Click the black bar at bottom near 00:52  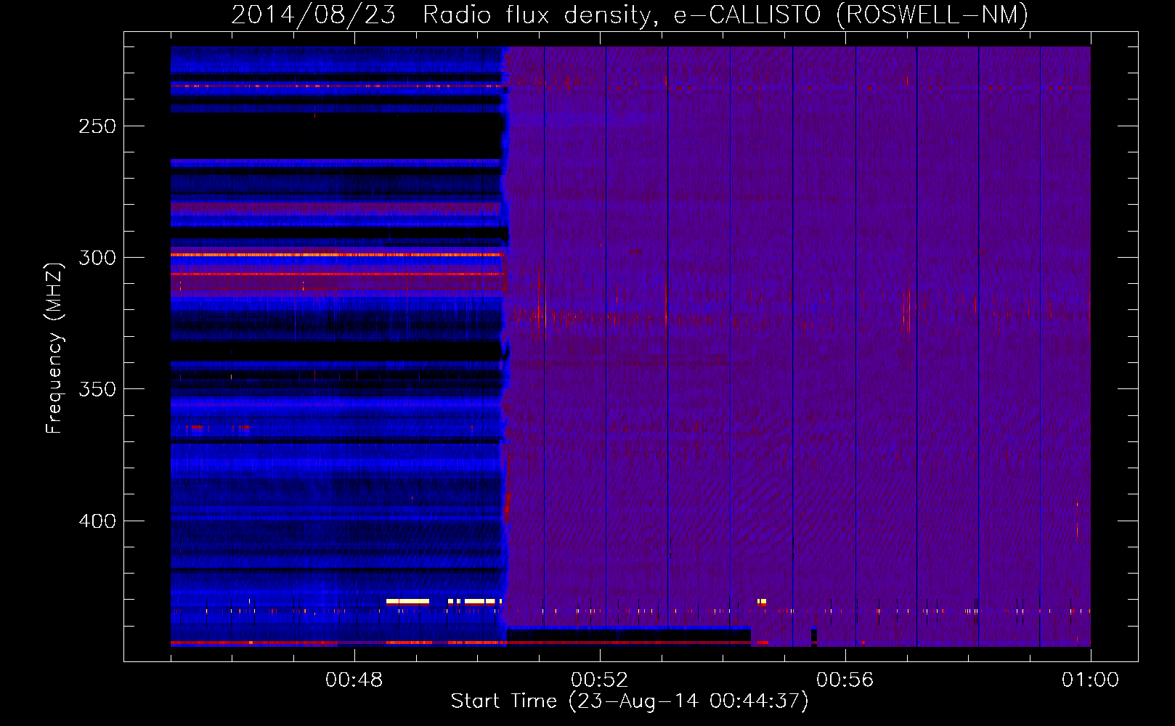(x=628, y=635)
